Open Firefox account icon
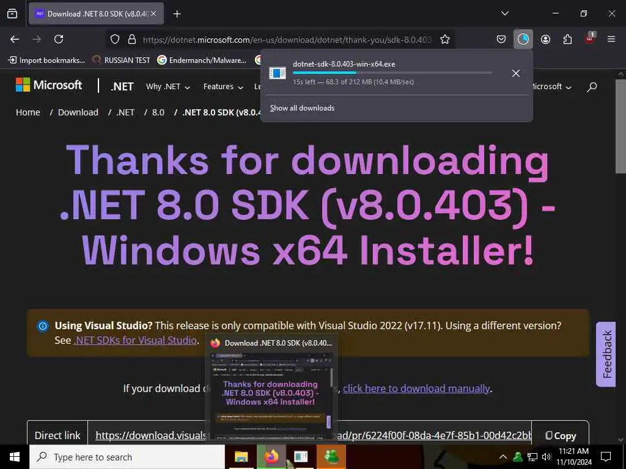The height and width of the screenshot is (469, 626). (545, 39)
